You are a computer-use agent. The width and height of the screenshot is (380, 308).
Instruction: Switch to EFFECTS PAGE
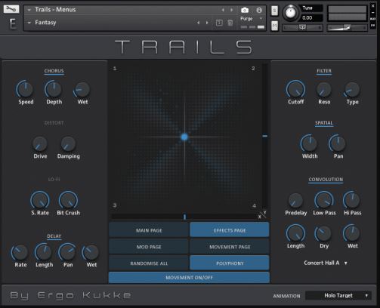click(230, 230)
